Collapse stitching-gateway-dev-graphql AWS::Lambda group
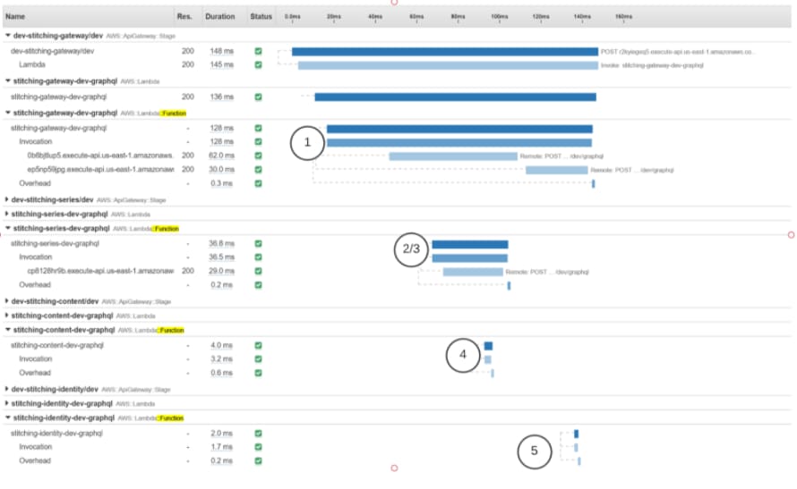Screen dimensions: 797x489 8,80
